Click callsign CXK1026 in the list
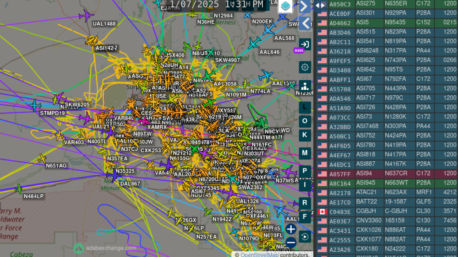The height and width of the screenshot is (257, 458). 369,230
